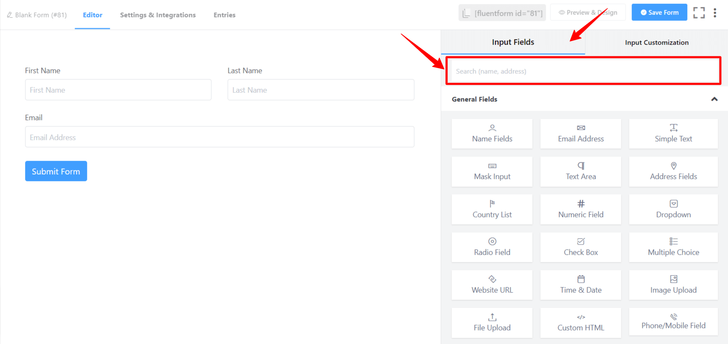
Task: Click the Save Form button
Action: pos(659,12)
